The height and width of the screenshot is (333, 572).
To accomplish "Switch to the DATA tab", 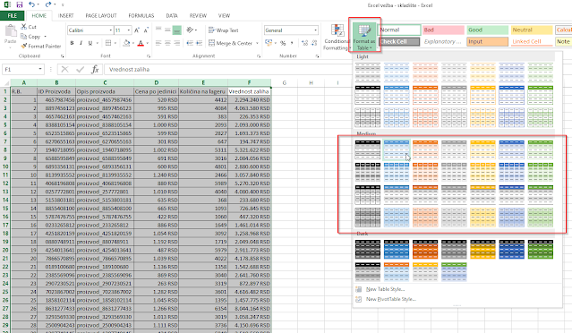I will (172, 16).
